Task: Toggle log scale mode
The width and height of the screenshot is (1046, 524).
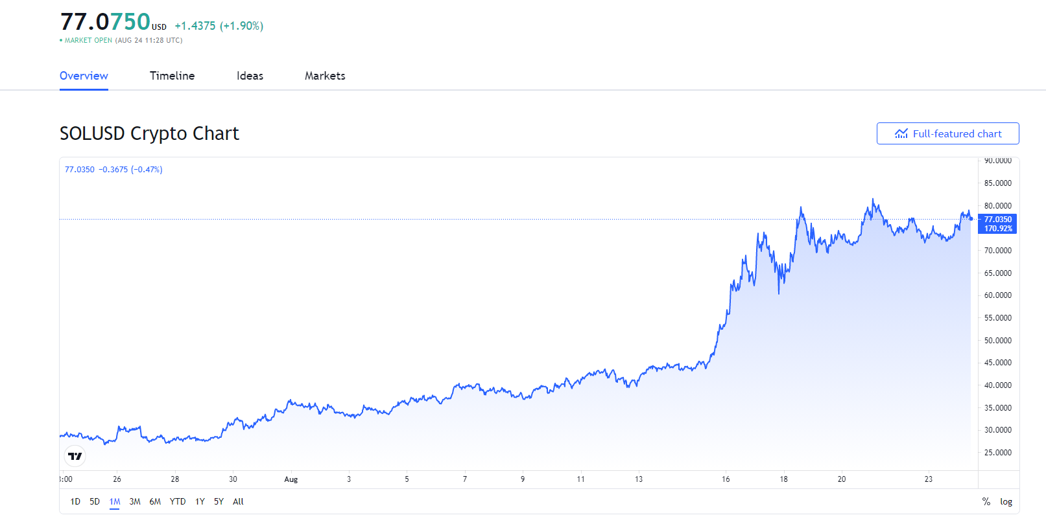Action: click(x=1006, y=501)
